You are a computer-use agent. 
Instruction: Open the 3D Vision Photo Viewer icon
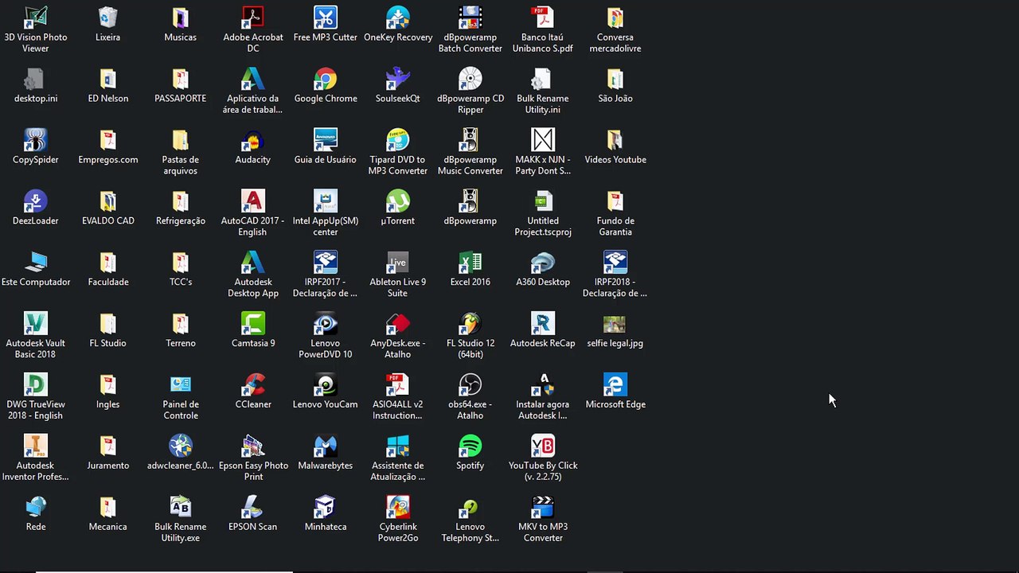click(x=36, y=18)
